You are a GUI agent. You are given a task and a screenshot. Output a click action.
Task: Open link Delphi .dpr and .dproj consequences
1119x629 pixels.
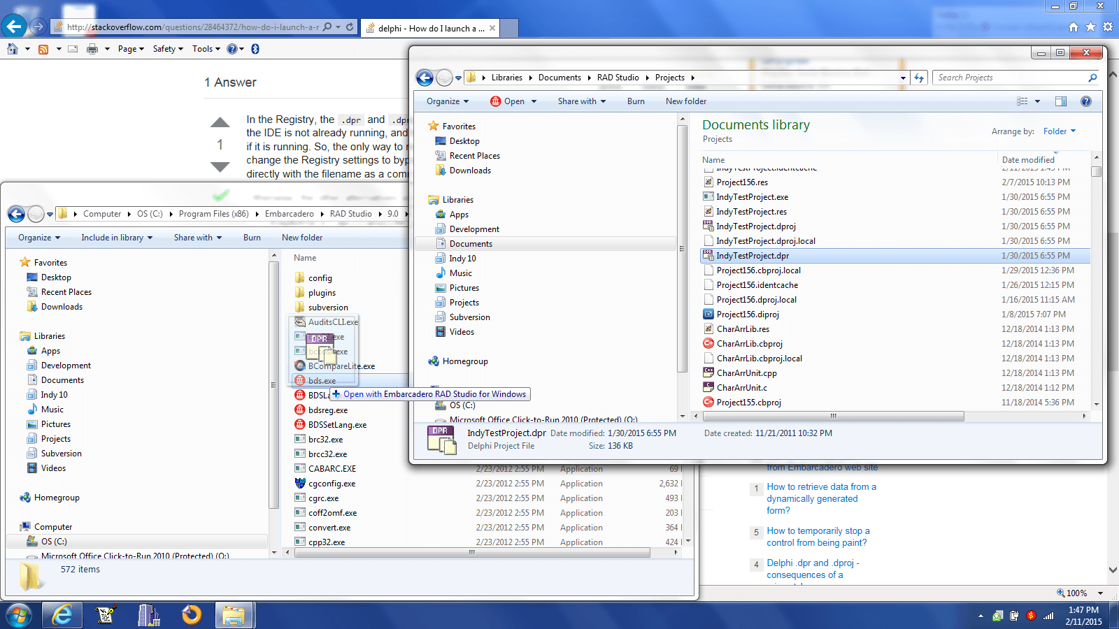[x=813, y=569]
